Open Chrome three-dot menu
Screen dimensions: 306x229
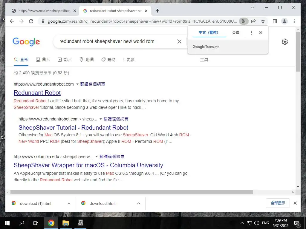(294, 21)
